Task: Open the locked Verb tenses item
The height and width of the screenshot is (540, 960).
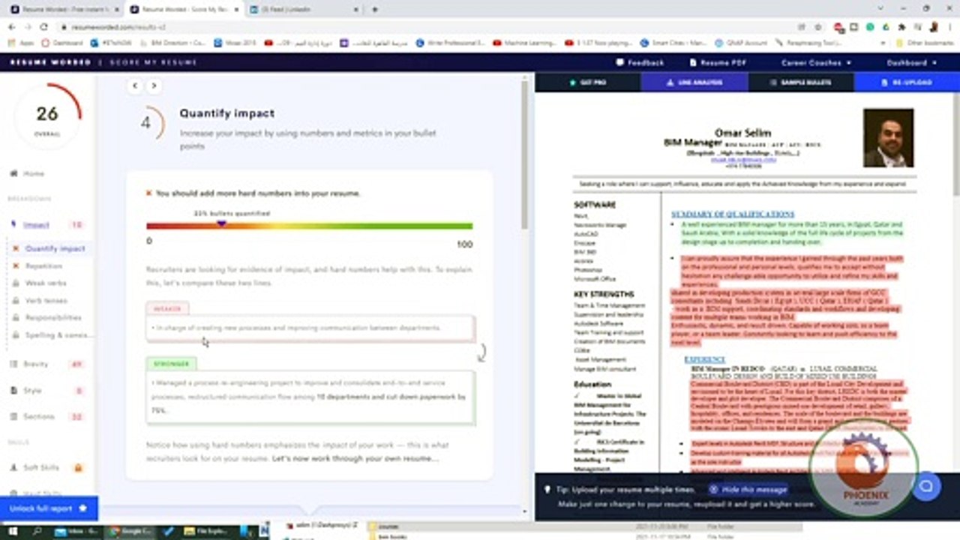Action: click(x=40, y=300)
